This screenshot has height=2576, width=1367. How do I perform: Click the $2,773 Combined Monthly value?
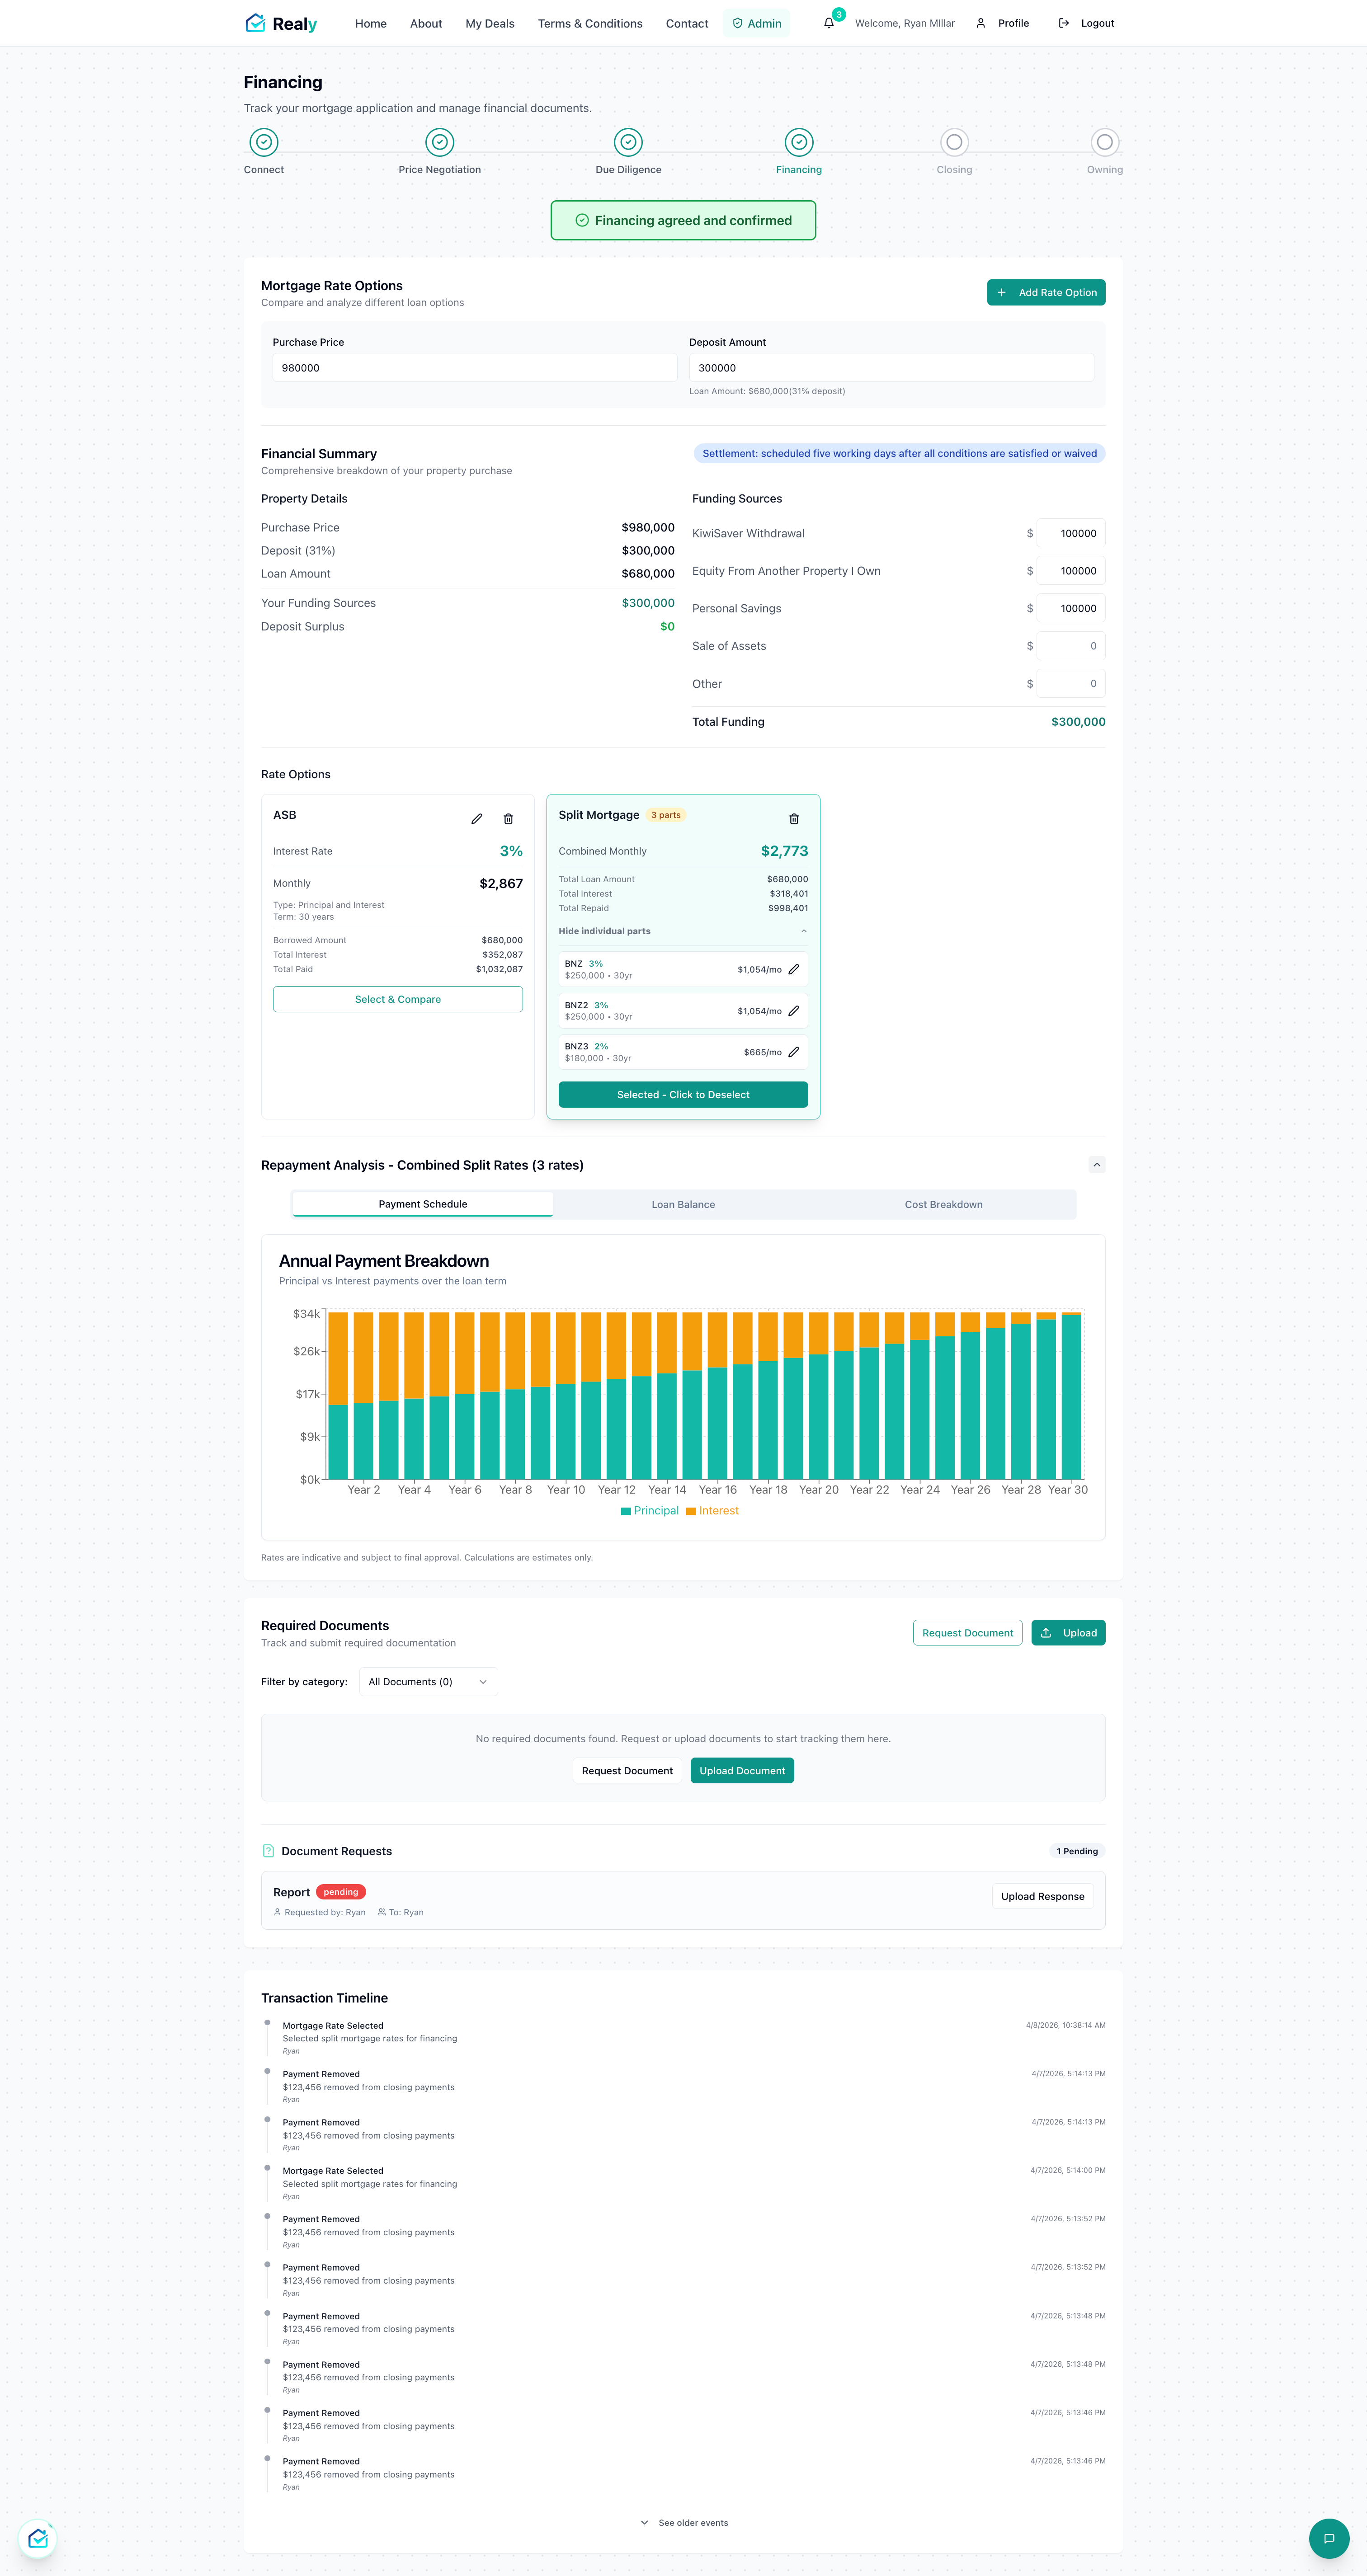click(784, 851)
